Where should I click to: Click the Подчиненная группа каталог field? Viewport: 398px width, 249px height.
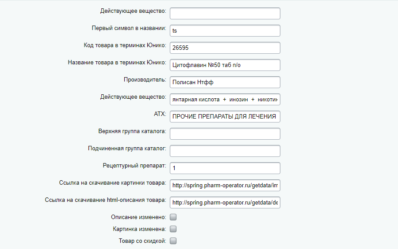coord(225,151)
